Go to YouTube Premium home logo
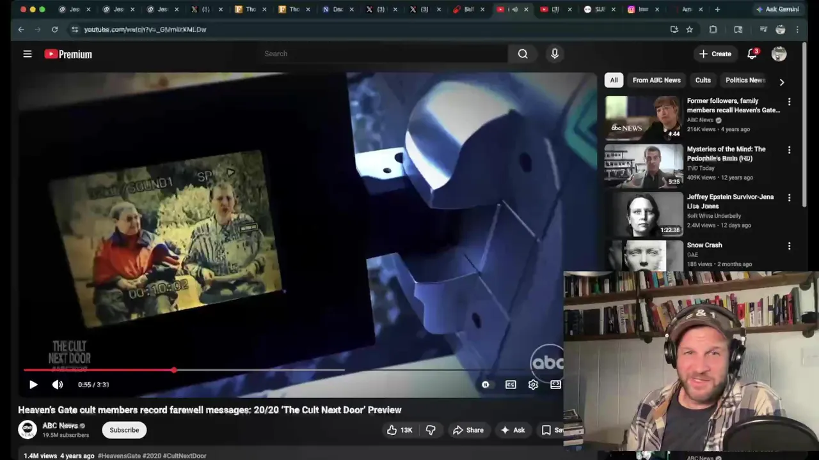Viewport: 819px width, 460px height. pyautogui.click(x=68, y=54)
